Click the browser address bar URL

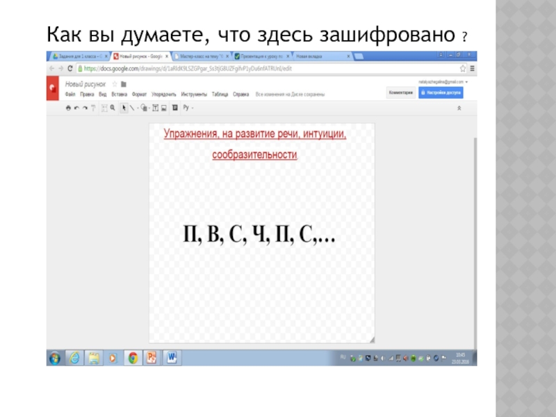click(x=181, y=69)
